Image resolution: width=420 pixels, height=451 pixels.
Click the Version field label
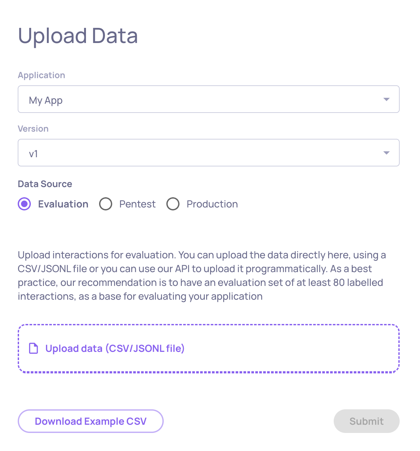tap(33, 129)
